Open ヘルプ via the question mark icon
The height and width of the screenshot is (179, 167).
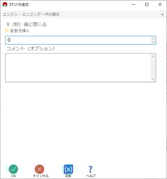(x=90, y=169)
